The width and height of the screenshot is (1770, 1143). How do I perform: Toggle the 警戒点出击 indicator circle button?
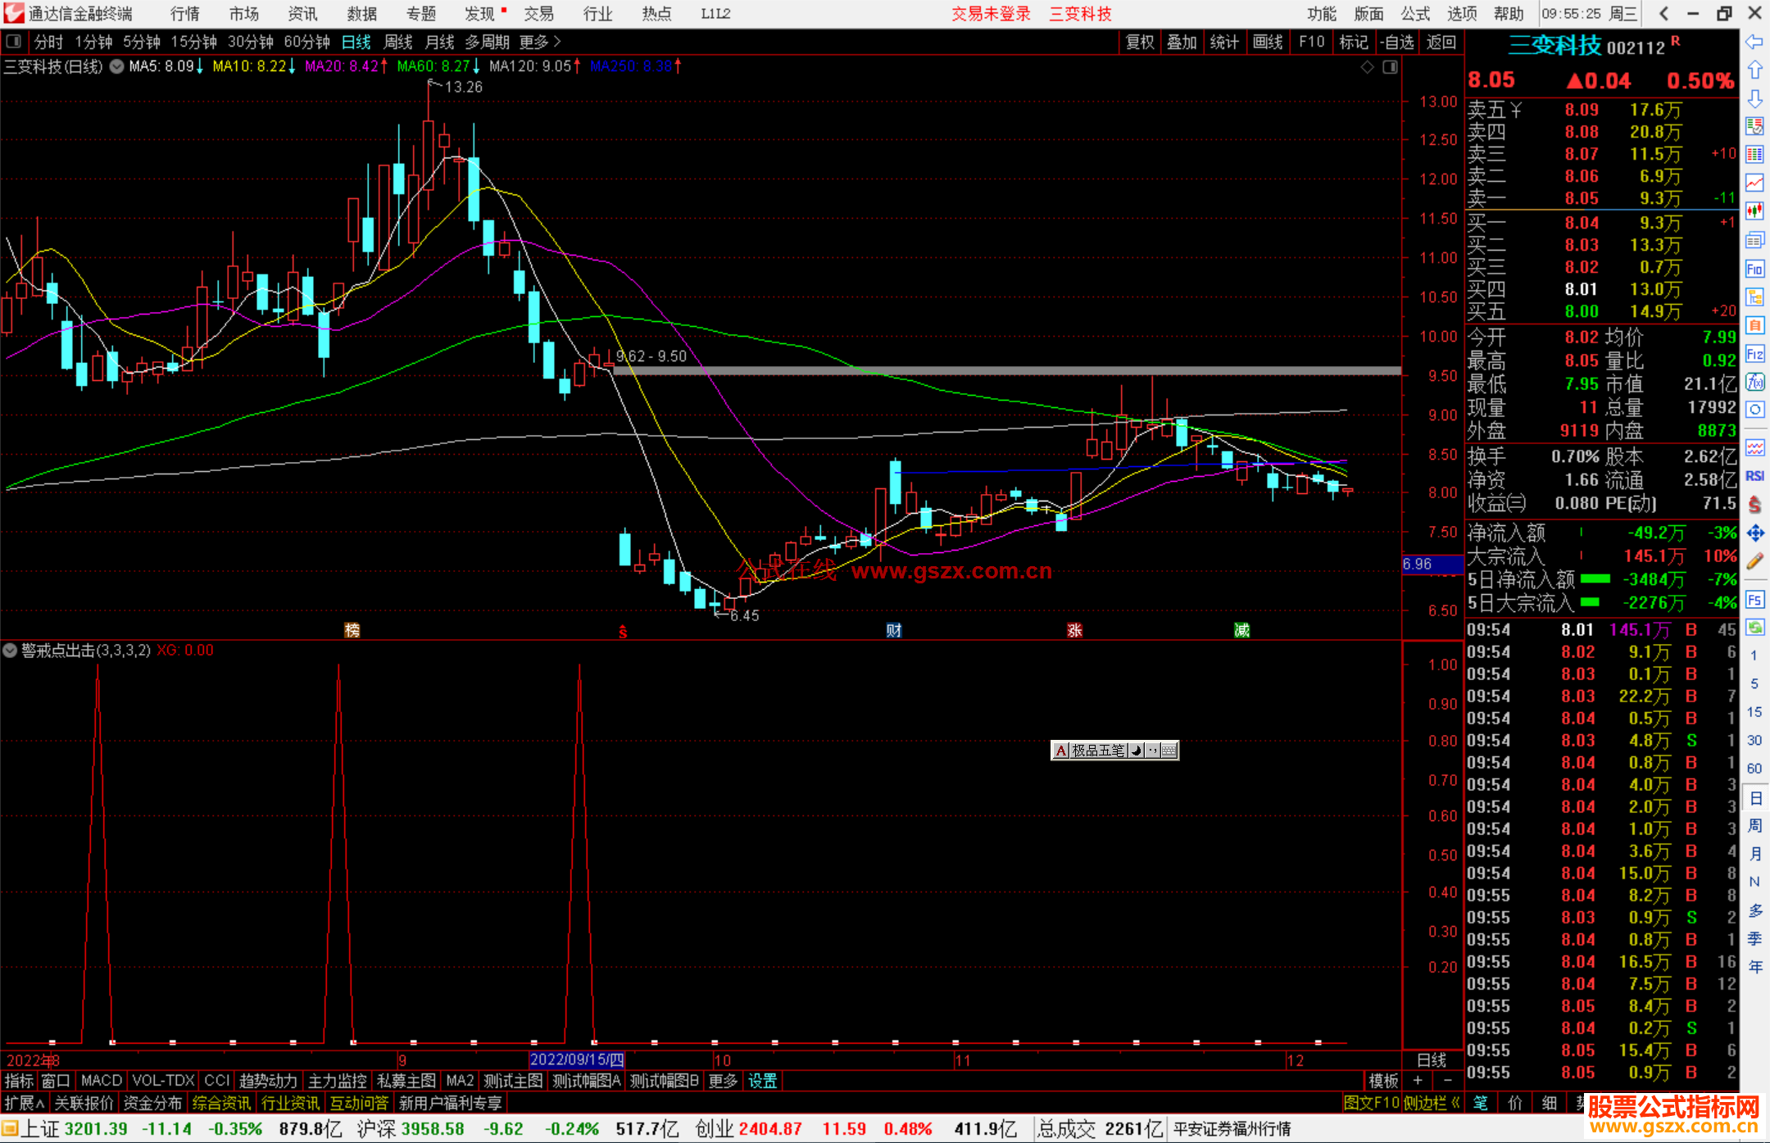click(x=11, y=651)
